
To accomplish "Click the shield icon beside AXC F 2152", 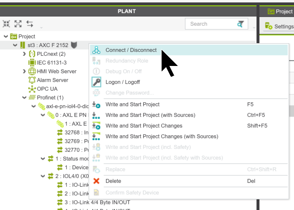I will (x=74, y=45).
